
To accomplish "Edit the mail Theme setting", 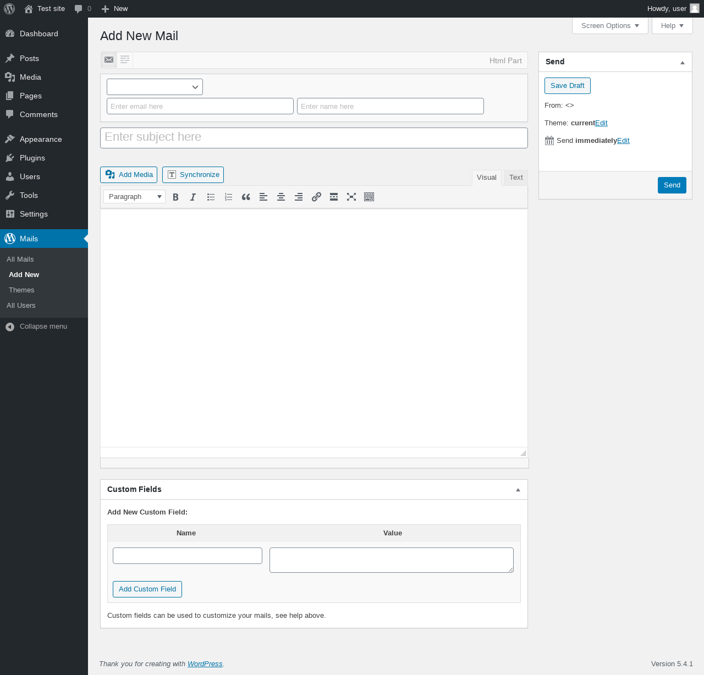I will pyautogui.click(x=601, y=123).
